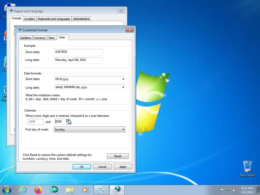Open the Recycle Bin desktop icon
Viewport: 260px width, 195px height.
pos(247,169)
